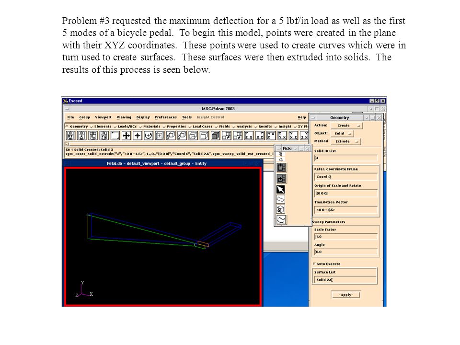The image size is (460, 345).
Task: Select the curve pick icon in Picking toolbar
Action: 281,219
